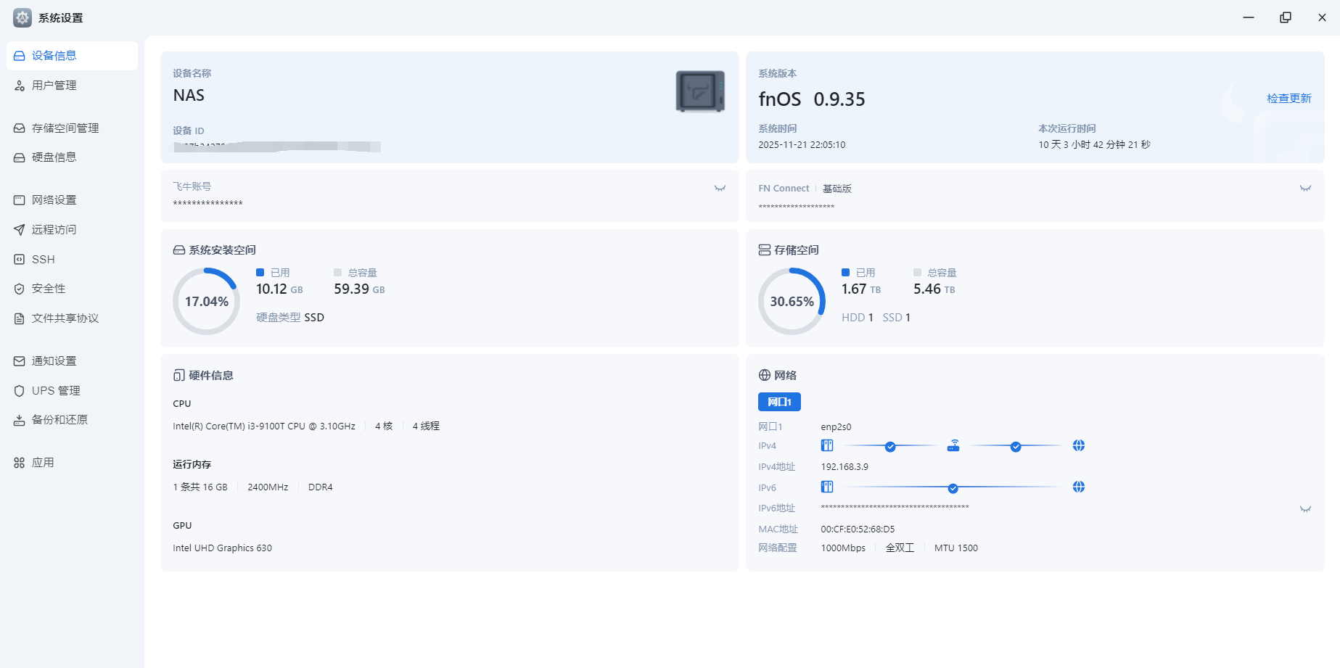Minimize the 系统设置 window

pyautogui.click(x=1249, y=17)
